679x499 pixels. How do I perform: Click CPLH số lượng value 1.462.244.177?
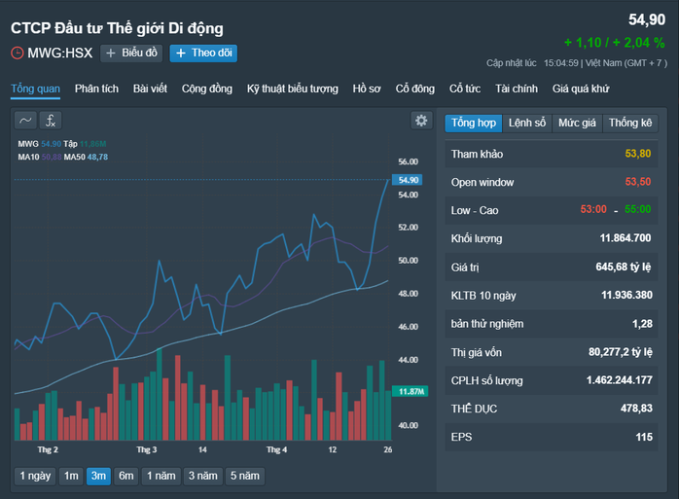620,380
